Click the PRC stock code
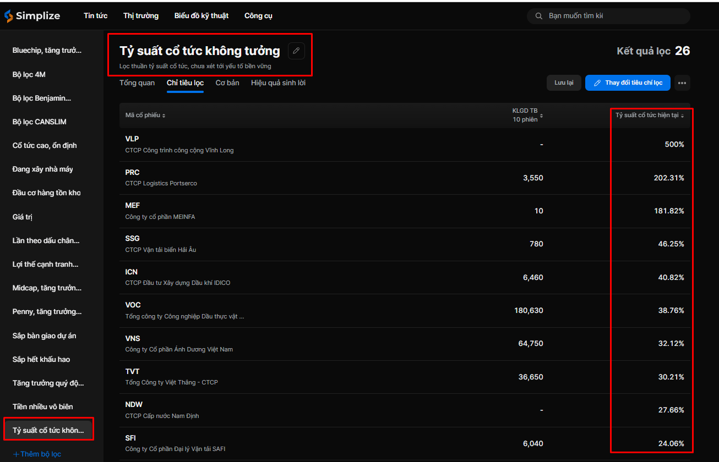This screenshot has height=462, width=719. click(x=133, y=172)
